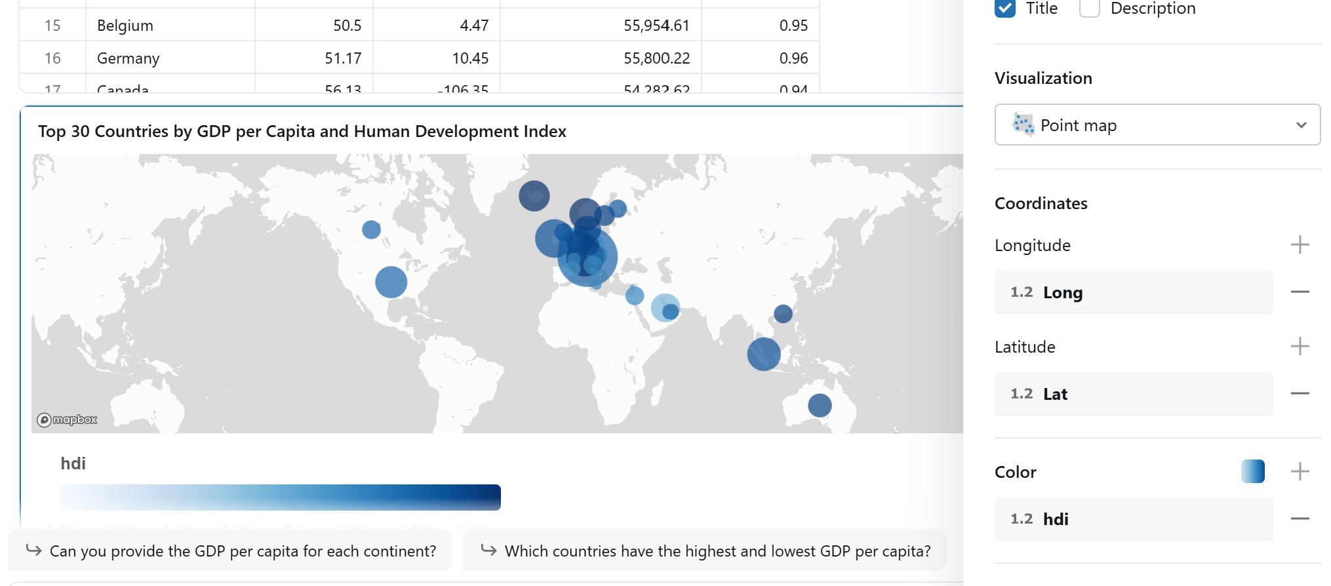This screenshot has height=586, width=1331.
Task: Ask which countries have highest and lowest GDP
Action: tap(705, 551)
